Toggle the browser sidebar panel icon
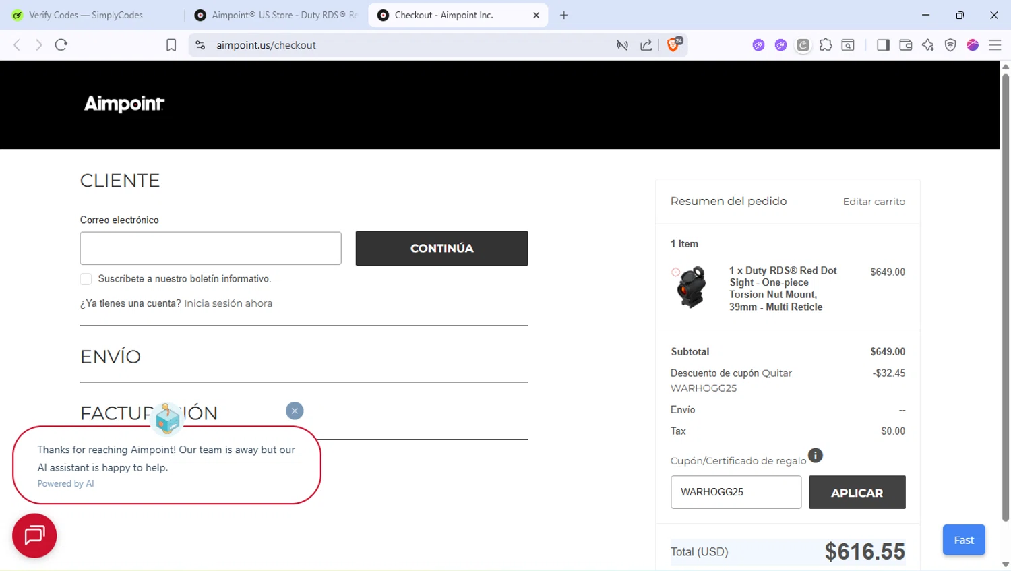This screenshot has height=571, width=1011. click(883, 45)
